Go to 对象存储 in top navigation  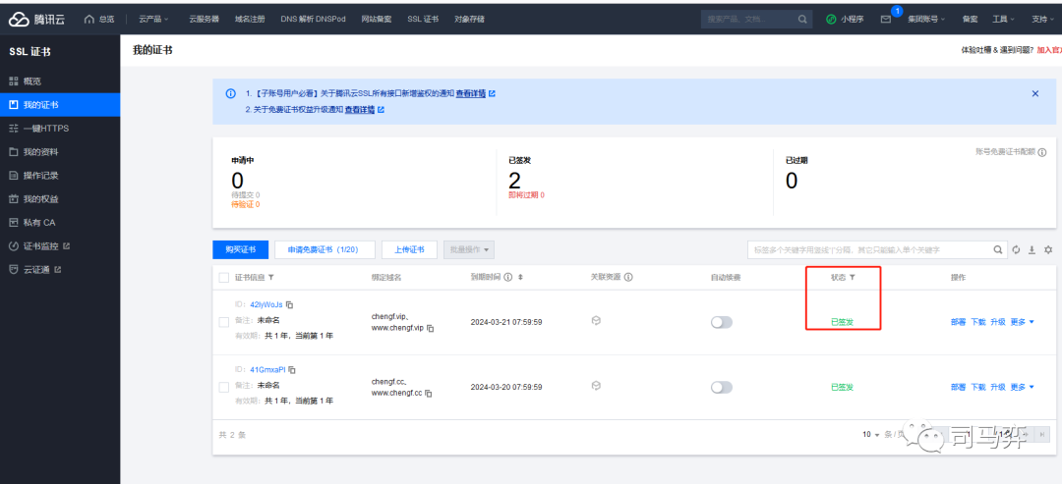(x=469, y=19)
